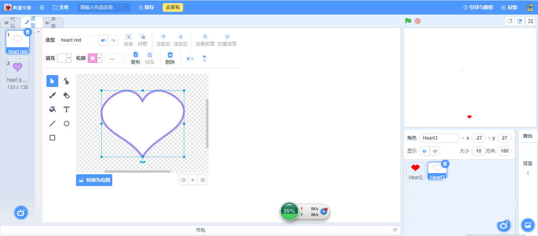
Task: Hide the sprite using crossed-eye icon
Action: 435,151
